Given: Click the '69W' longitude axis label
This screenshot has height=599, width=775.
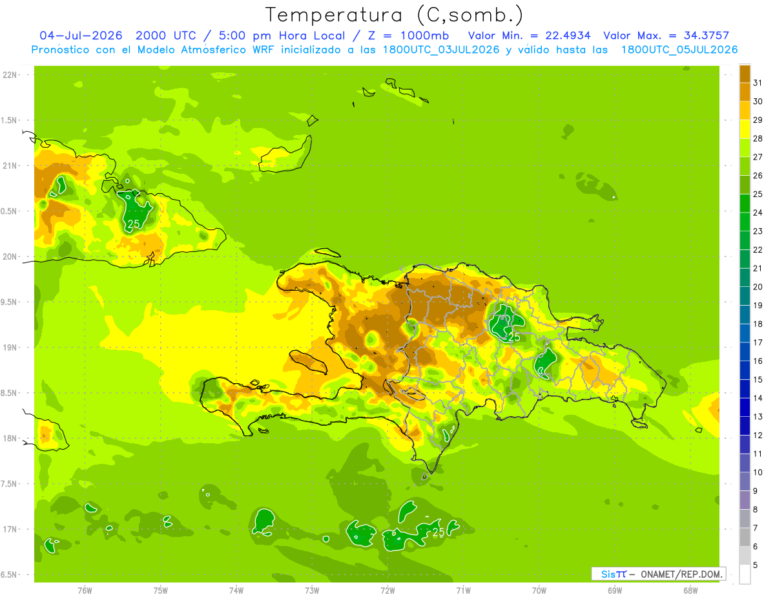Looking at the screenshot, I should (615, 591).
